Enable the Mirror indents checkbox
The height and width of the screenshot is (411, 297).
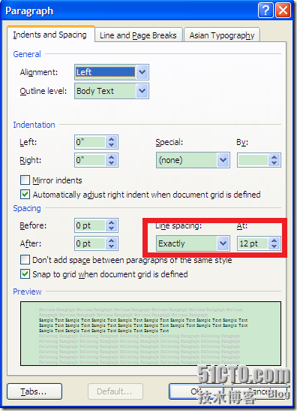point(25,180)
